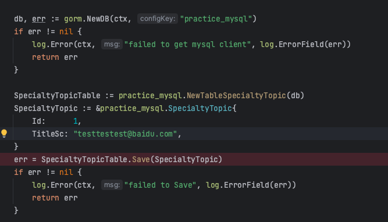Click the SpecialtyTopic struct type name after &practice_mysql.
Viewport: 388px width, 222px height.
(x=200, y=108)
